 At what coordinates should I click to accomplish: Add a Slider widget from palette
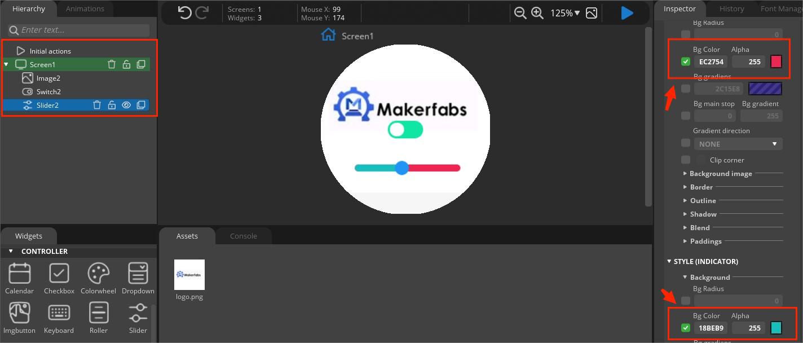tap(138, 318)
